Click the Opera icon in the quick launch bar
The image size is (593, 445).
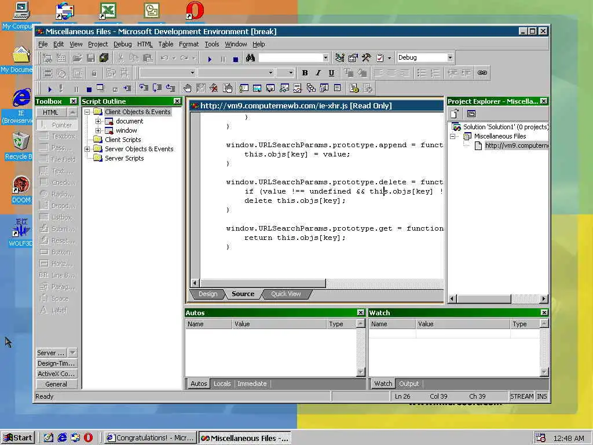[x=88, y=437]
